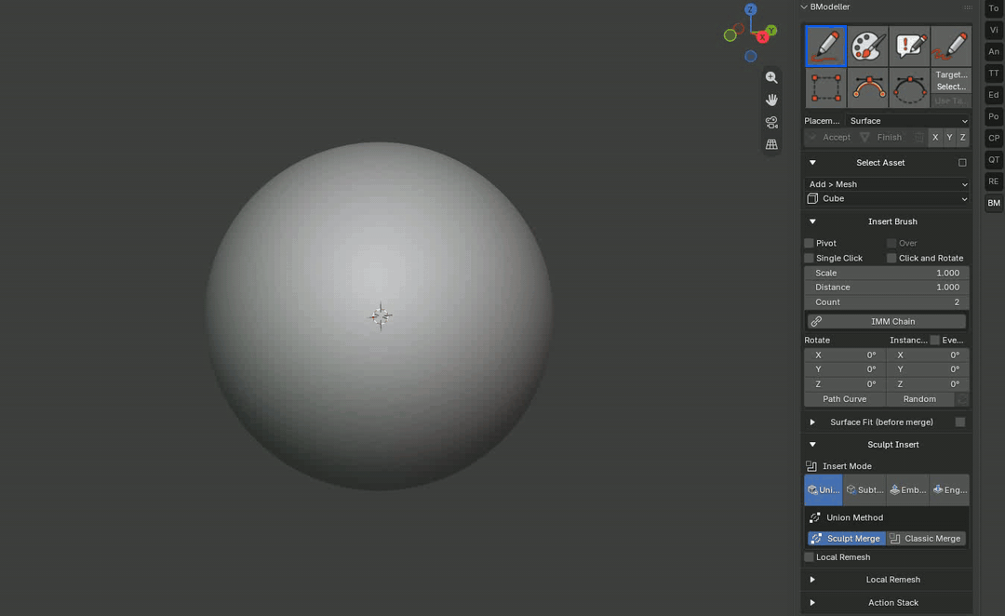Click the IMM Chain button
Viewport: 1005px width, 616px height.
pos(887,321)
